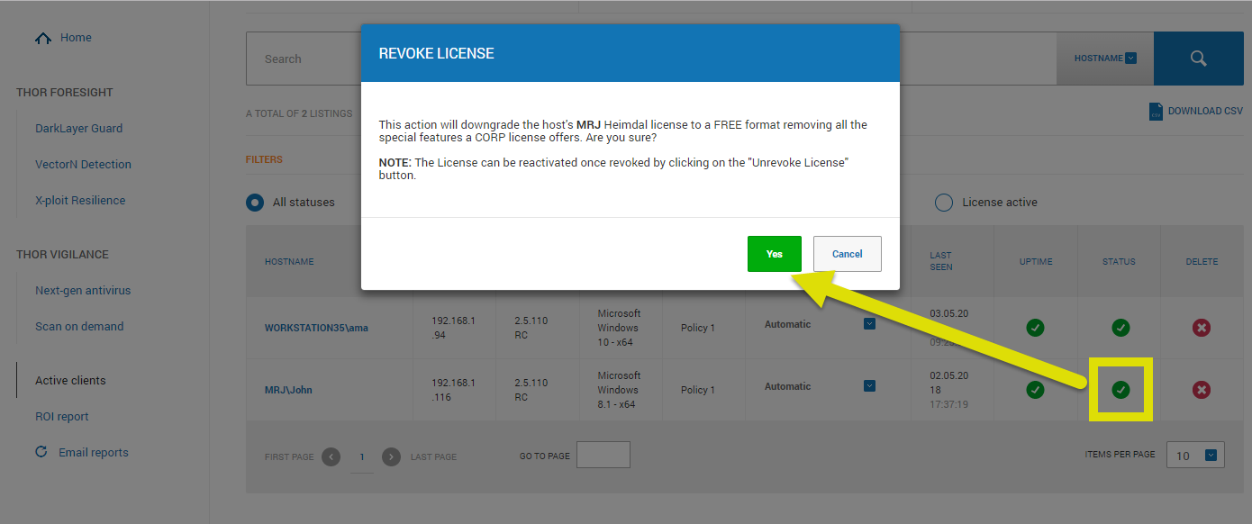The width and height of the screenshot is (1252, 524).
Task: Click the HOSTNAME column header
Action: tap(289, 262)
